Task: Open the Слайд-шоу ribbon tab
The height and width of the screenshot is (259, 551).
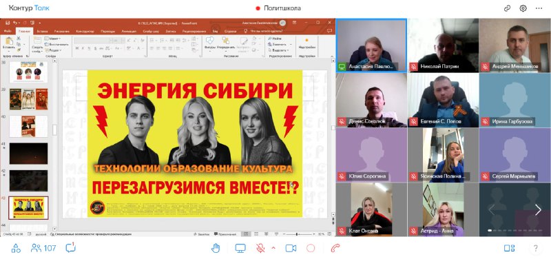Action: pyautogui.click(x=151, y=31)
